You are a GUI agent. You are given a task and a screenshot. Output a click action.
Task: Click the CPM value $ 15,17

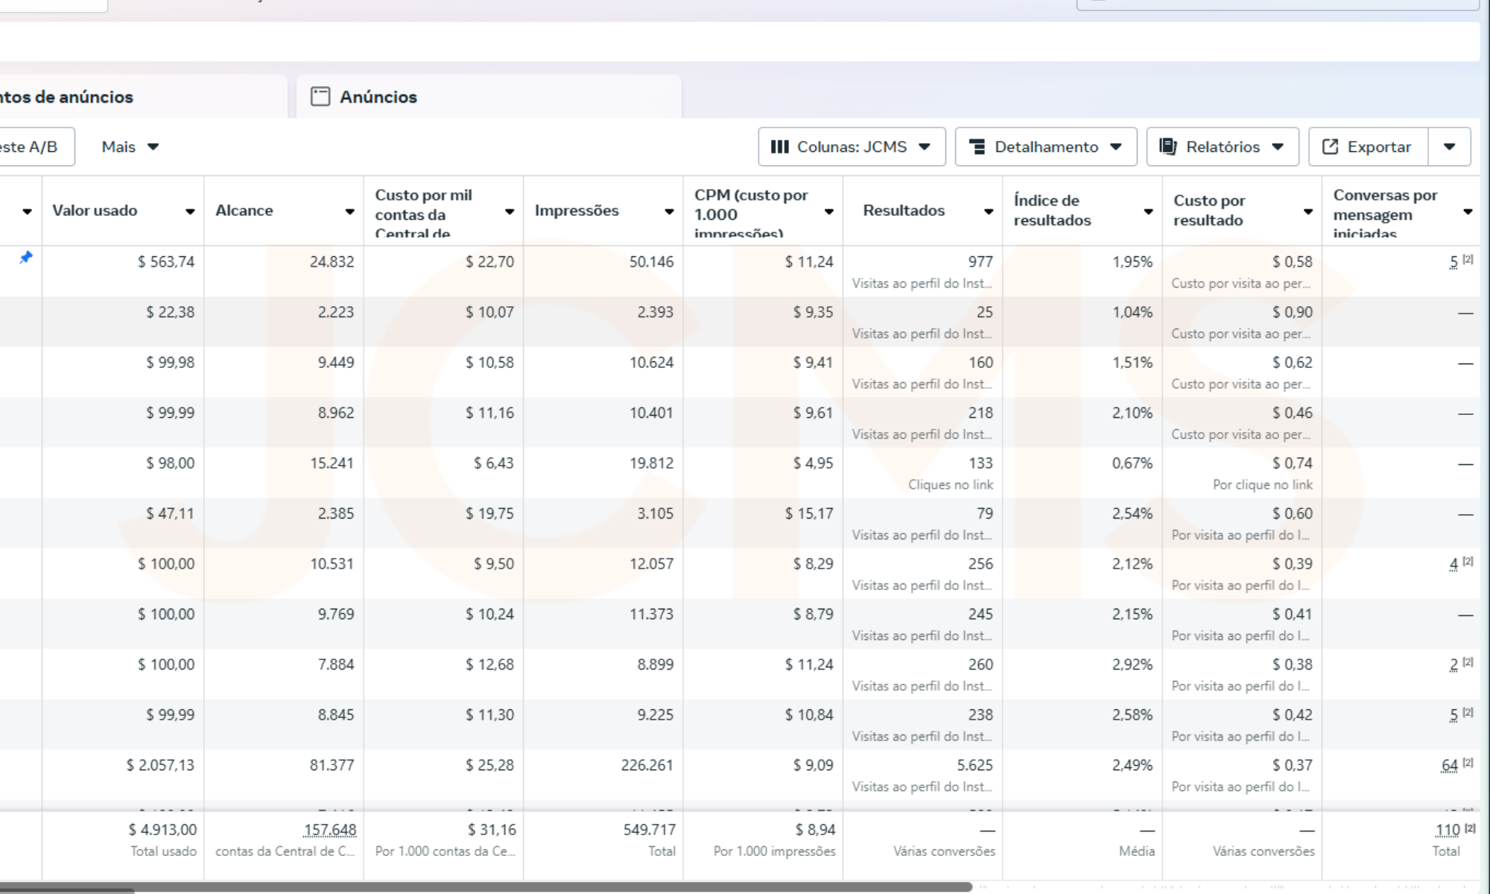pos(809,513)
